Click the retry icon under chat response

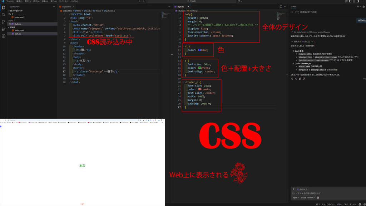pyautogui.click(x=292, y=79)
